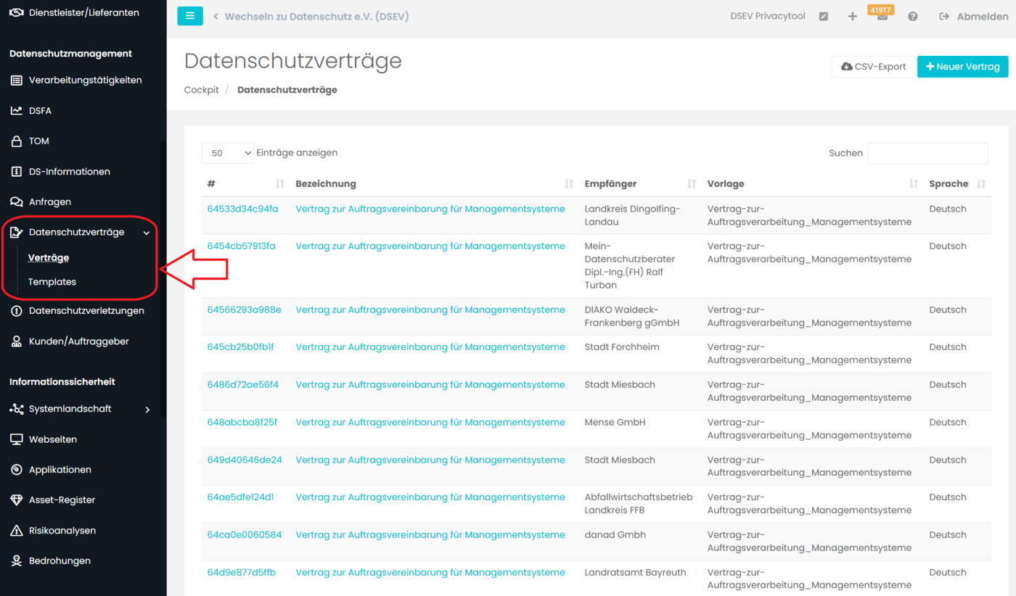This screenshot has height=596, width=1016.
Task: Select Templates in the sidebar submenu
Action: (52, 282)
